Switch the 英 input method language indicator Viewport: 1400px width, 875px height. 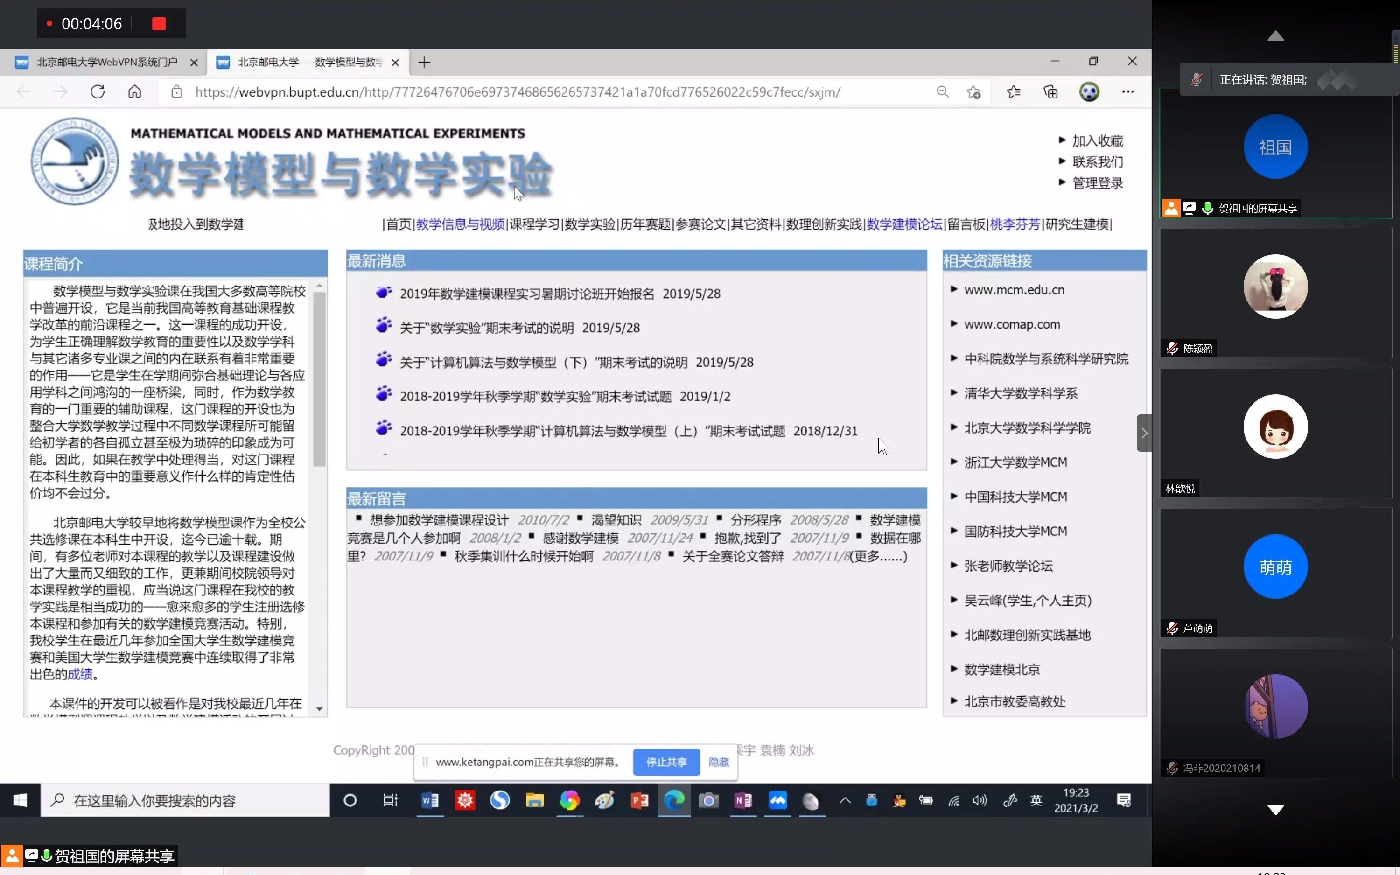coord(1036,800)
